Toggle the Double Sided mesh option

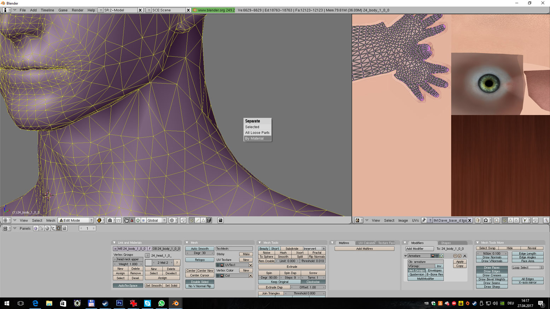[200, 282]
